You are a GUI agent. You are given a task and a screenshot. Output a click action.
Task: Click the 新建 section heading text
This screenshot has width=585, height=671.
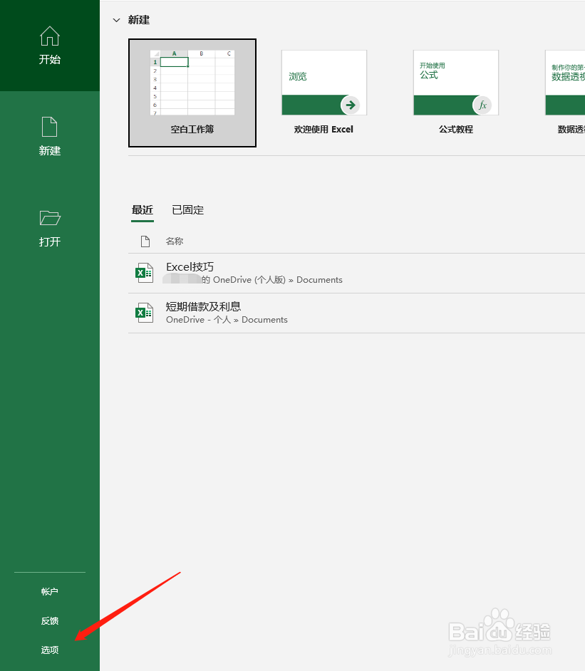tap(139, 20)
